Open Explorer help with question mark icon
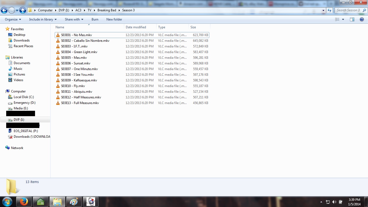 pyautogui.click(x=362, y=19)
